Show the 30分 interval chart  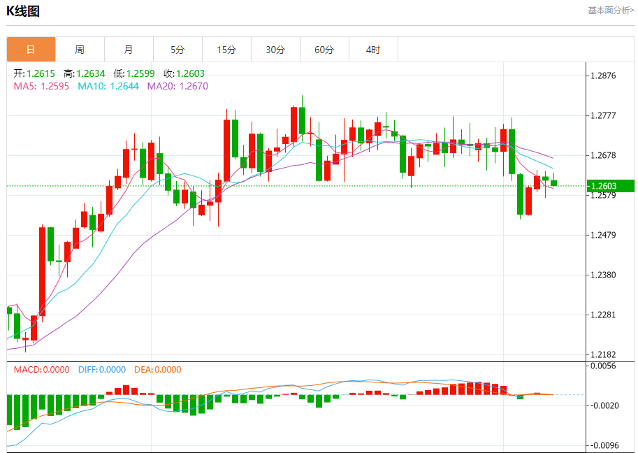coord(275,50)
